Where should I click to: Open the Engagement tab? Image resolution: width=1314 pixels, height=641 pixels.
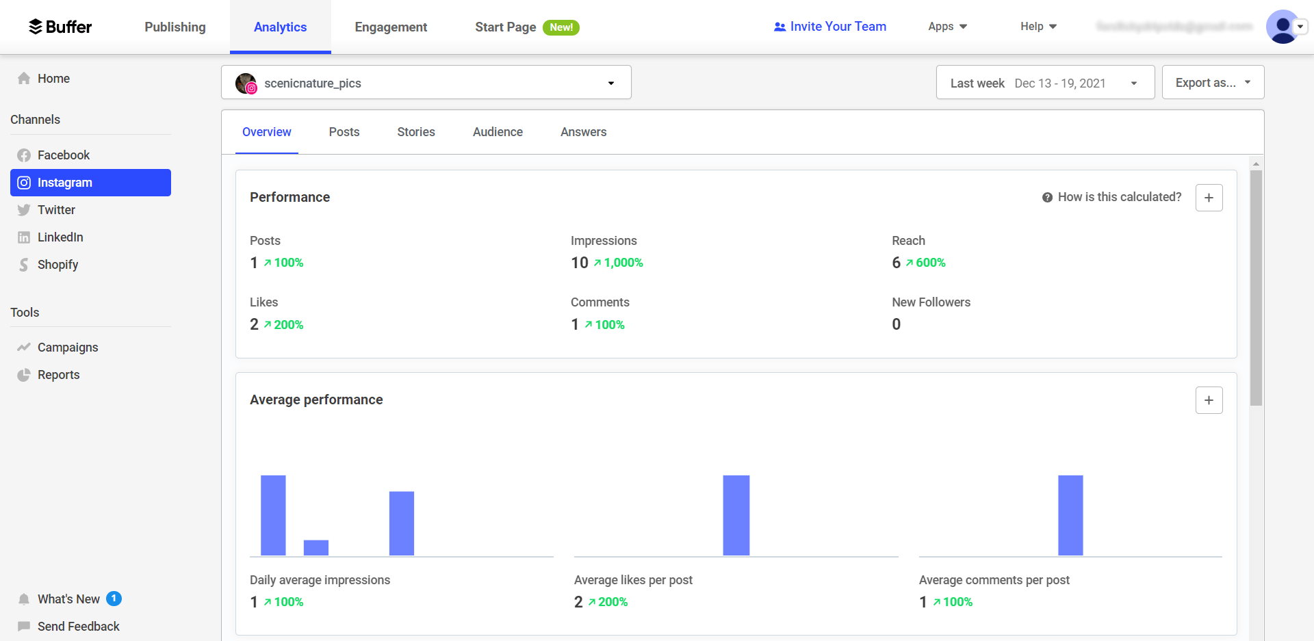(x=391, y=27)
